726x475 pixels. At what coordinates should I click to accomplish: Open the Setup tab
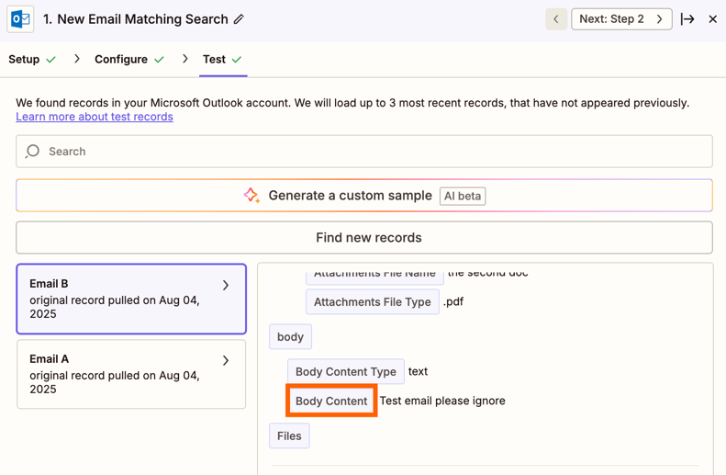(x=24, y=60)
